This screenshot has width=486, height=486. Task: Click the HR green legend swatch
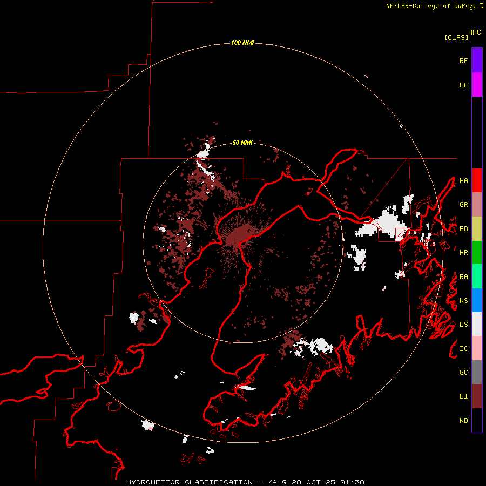pyautogui.click(x=477, y=253)
